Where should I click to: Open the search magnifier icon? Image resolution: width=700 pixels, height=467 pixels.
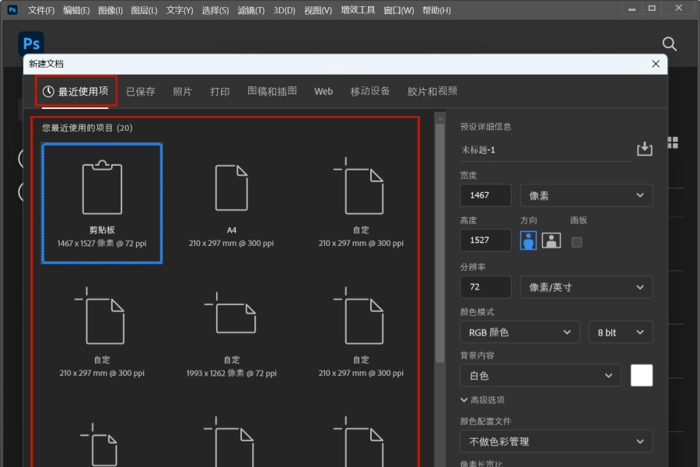click(669, 44)
